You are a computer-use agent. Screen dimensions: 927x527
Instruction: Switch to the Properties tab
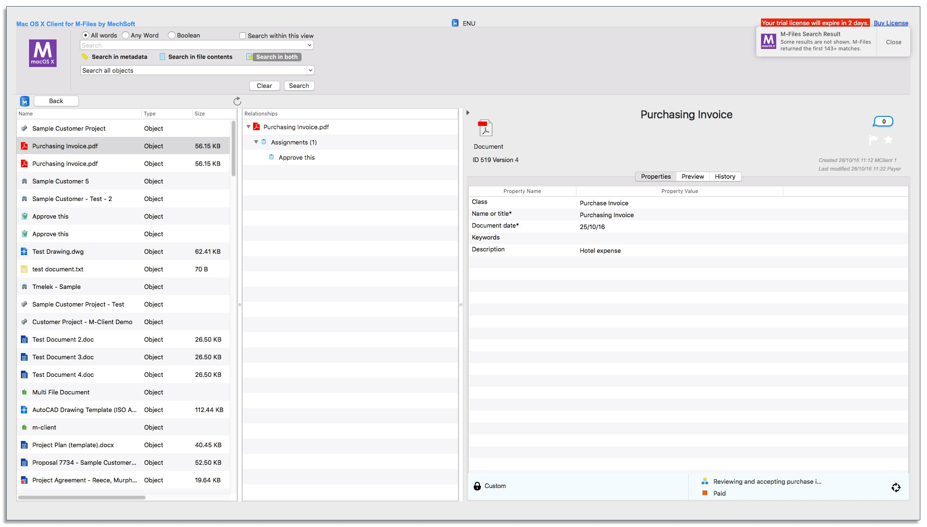[656, 177]
